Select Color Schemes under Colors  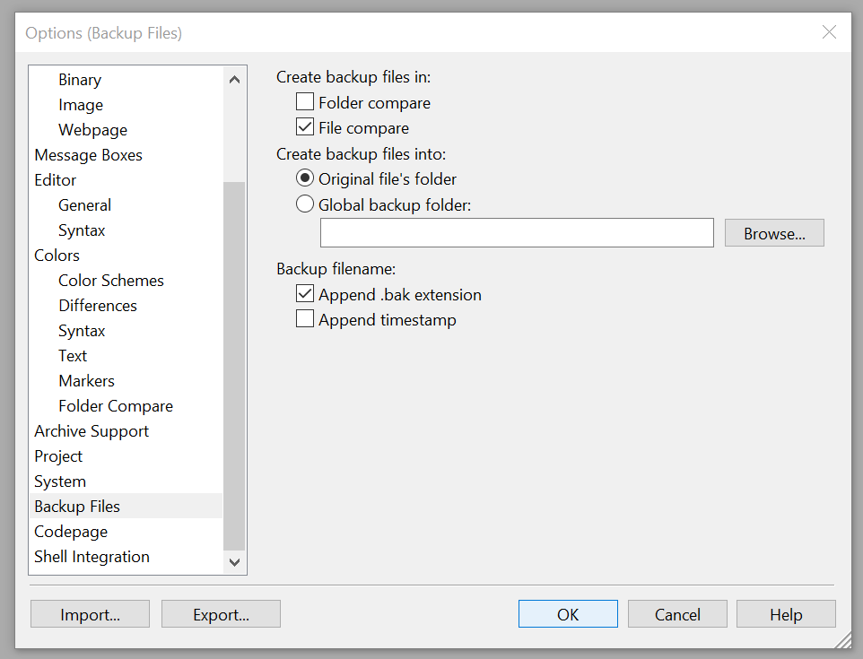pyautogui.click(x=111, y=281)
